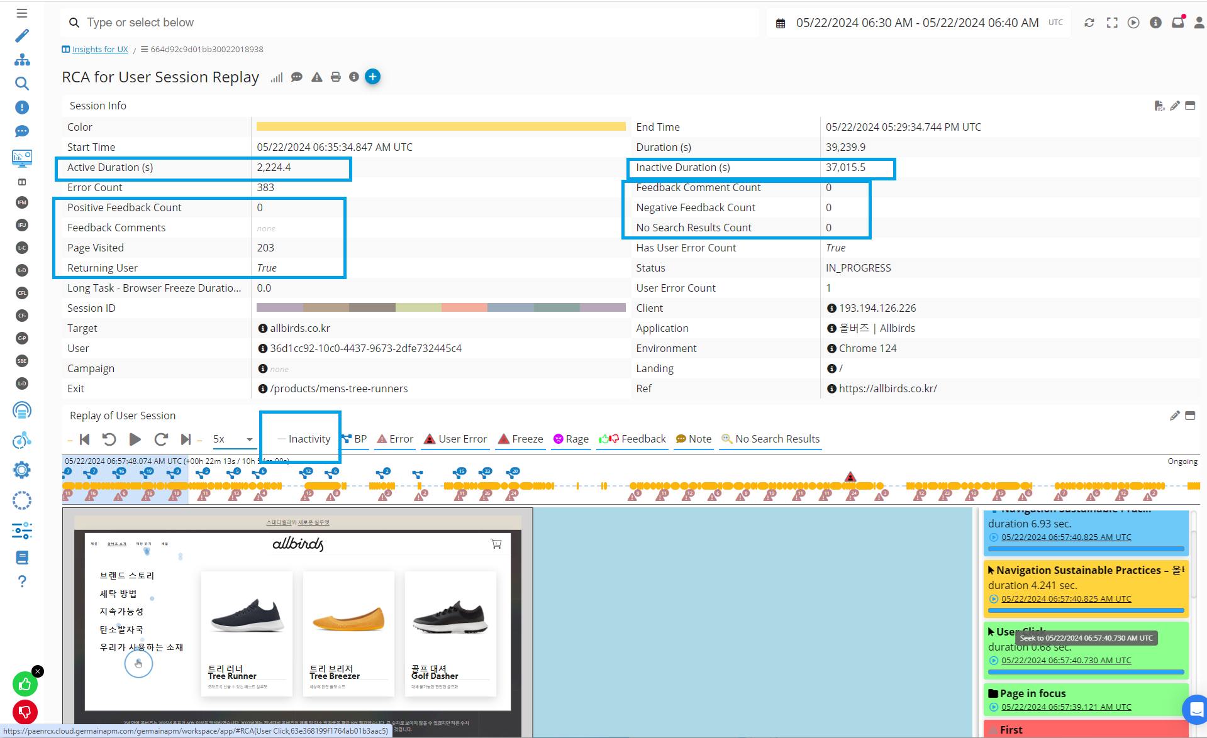Viewport: 1207px width, 738px height.
Task: Open the help question mark in sidebar
Action: point(22,581)
